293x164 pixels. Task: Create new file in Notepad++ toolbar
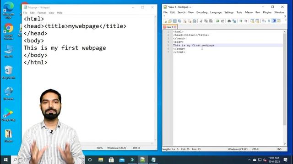tap(165, 21)
